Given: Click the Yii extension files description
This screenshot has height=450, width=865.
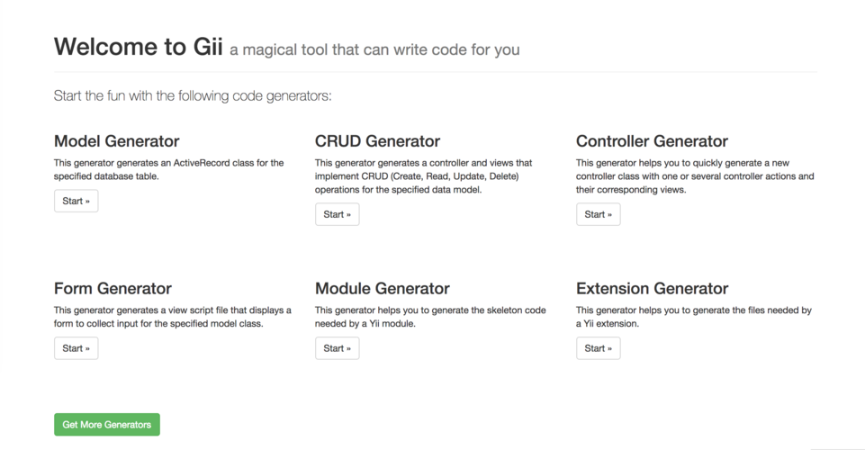Looking at the screenshot, I should 693,317.
